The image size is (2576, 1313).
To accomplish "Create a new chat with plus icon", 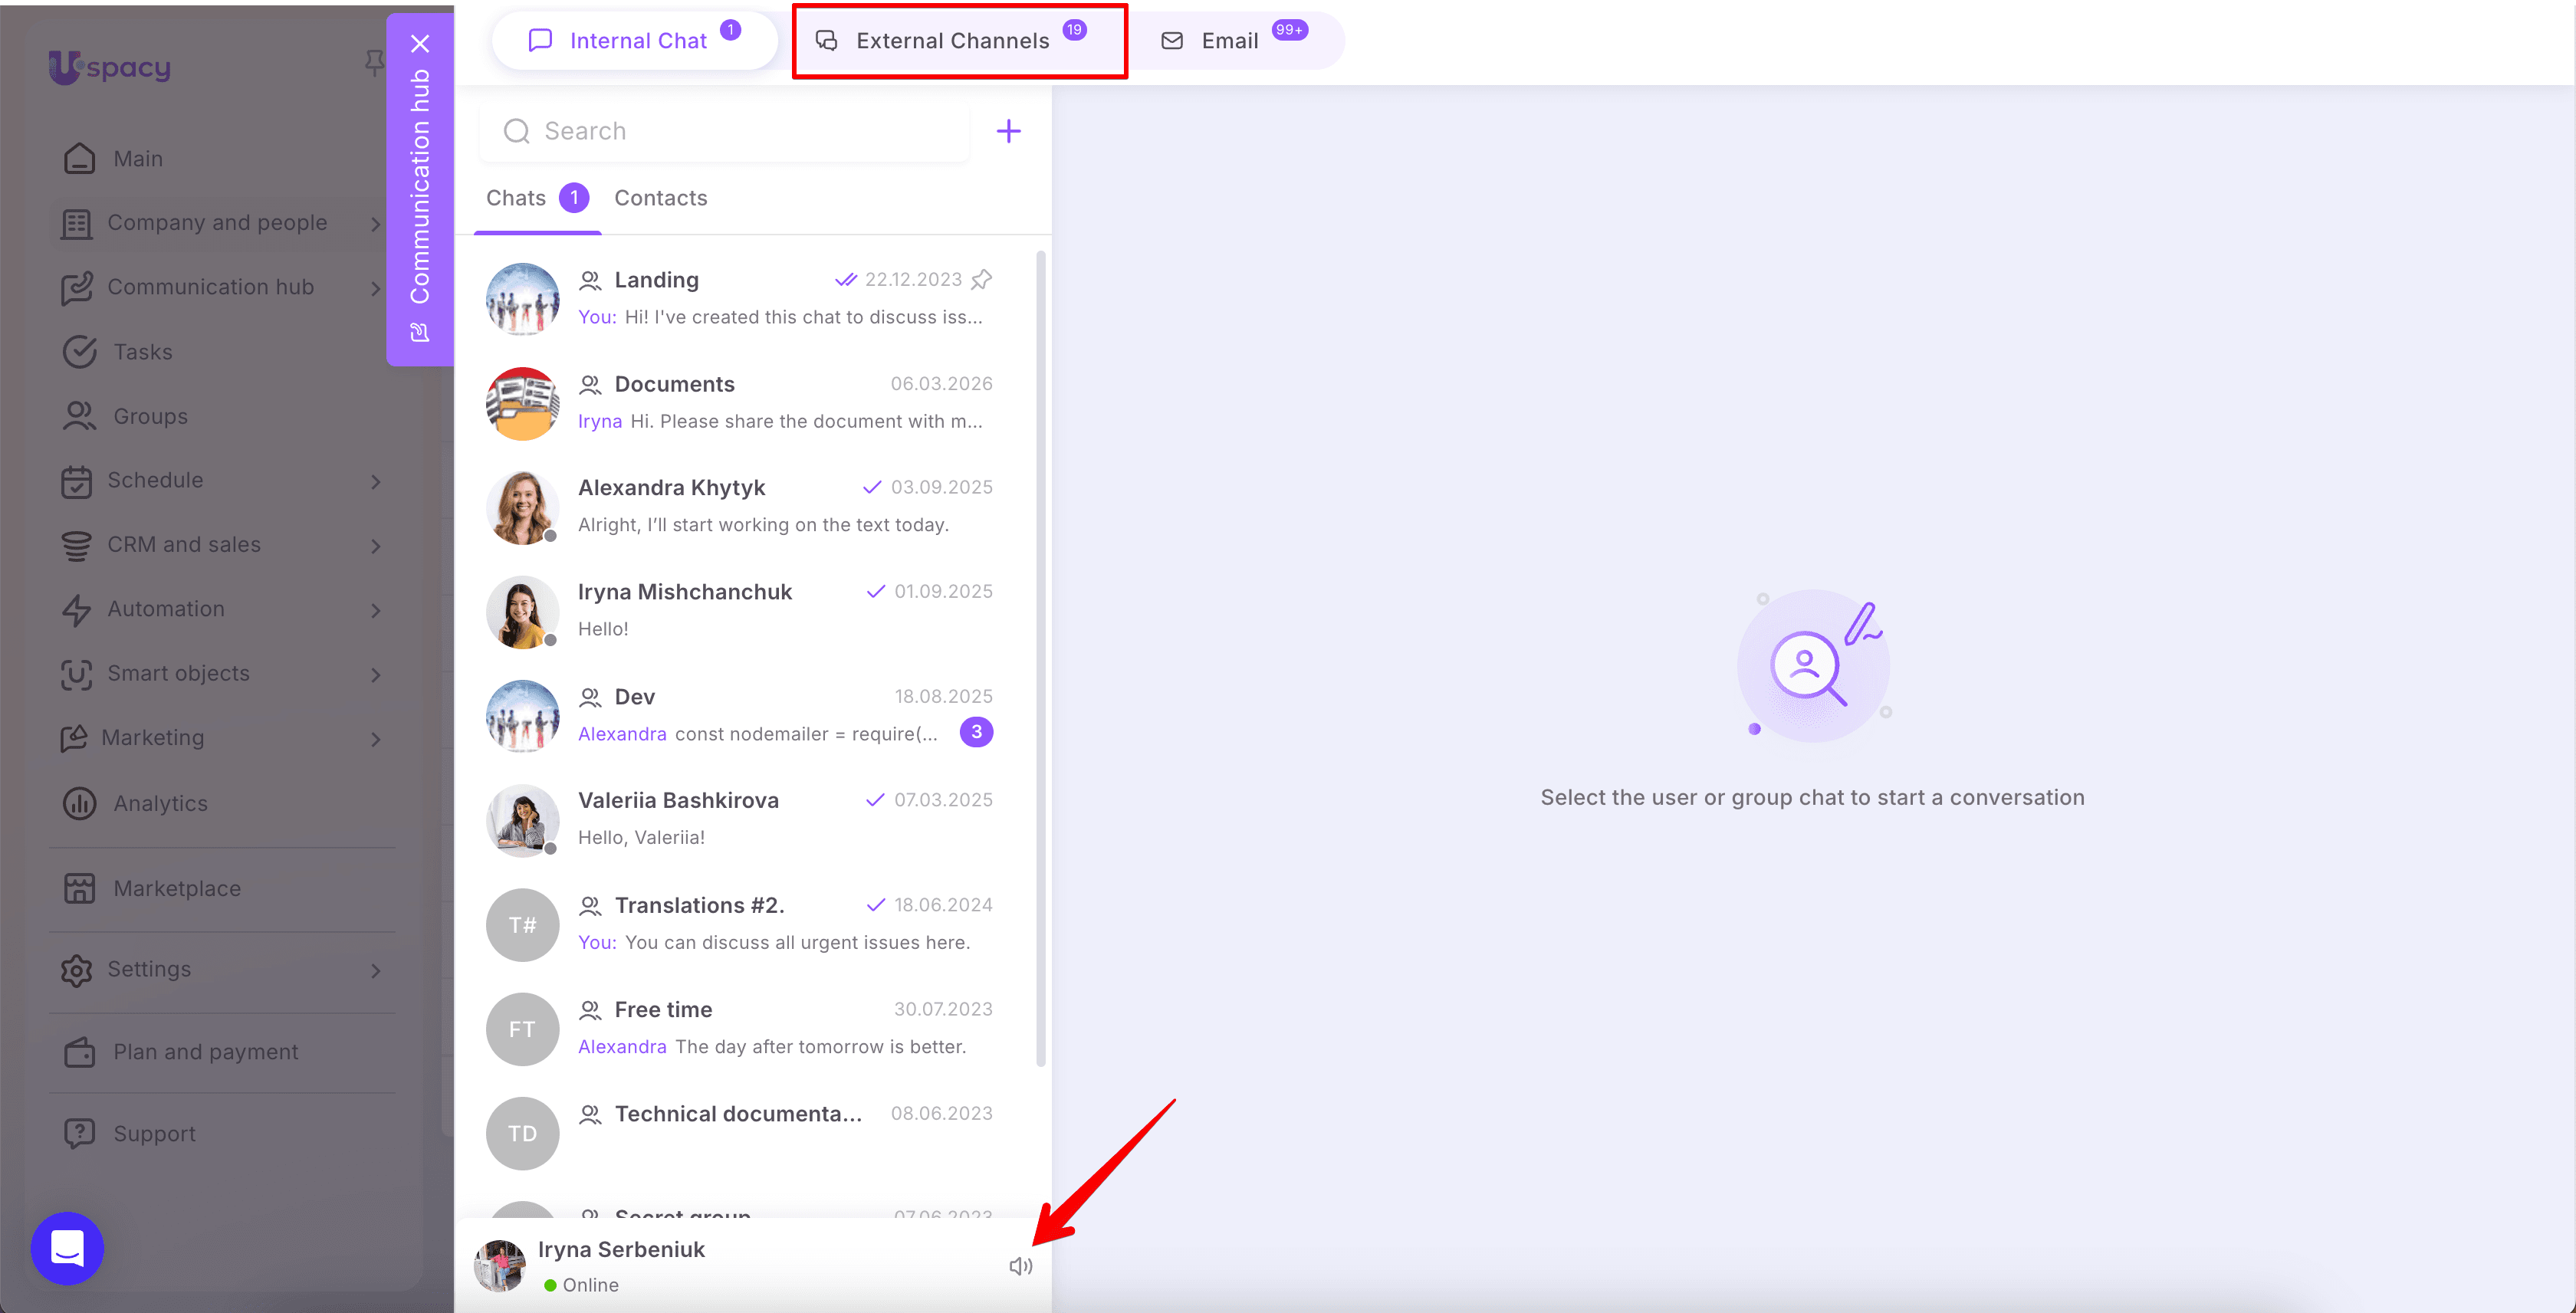I will [x=1009, y=131].
